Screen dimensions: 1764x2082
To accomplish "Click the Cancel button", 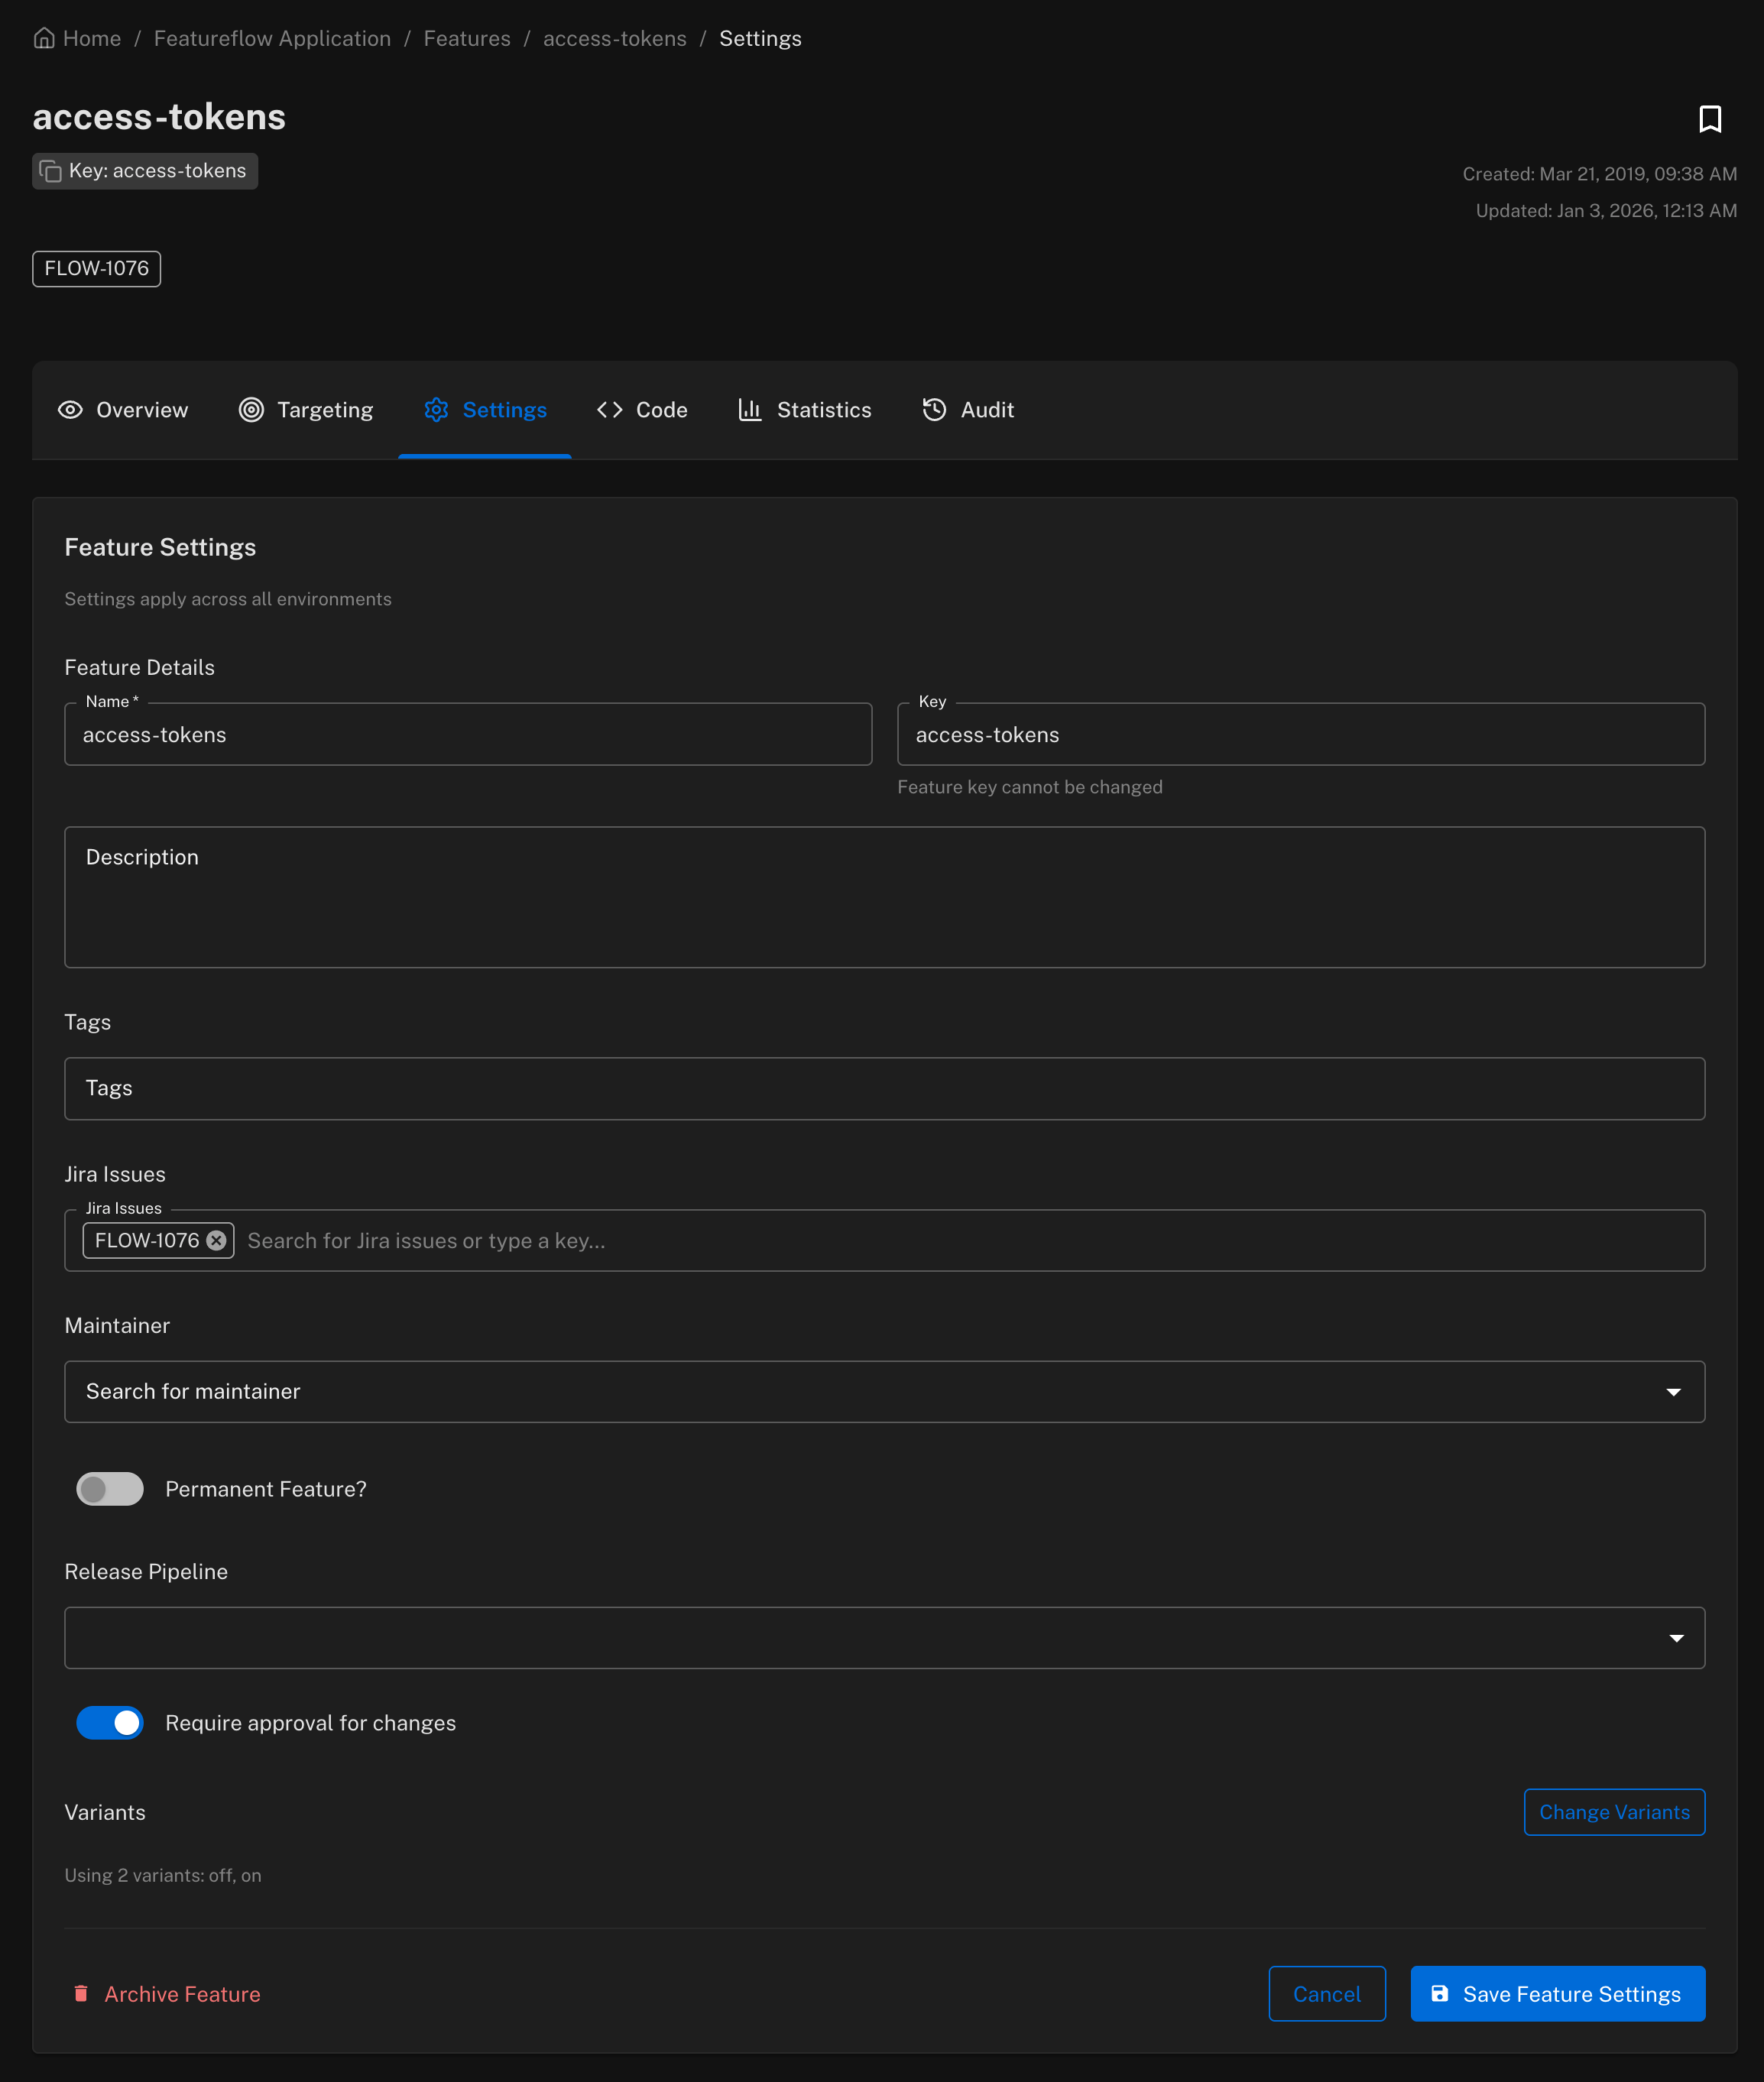I will tap(1326, 1993).
